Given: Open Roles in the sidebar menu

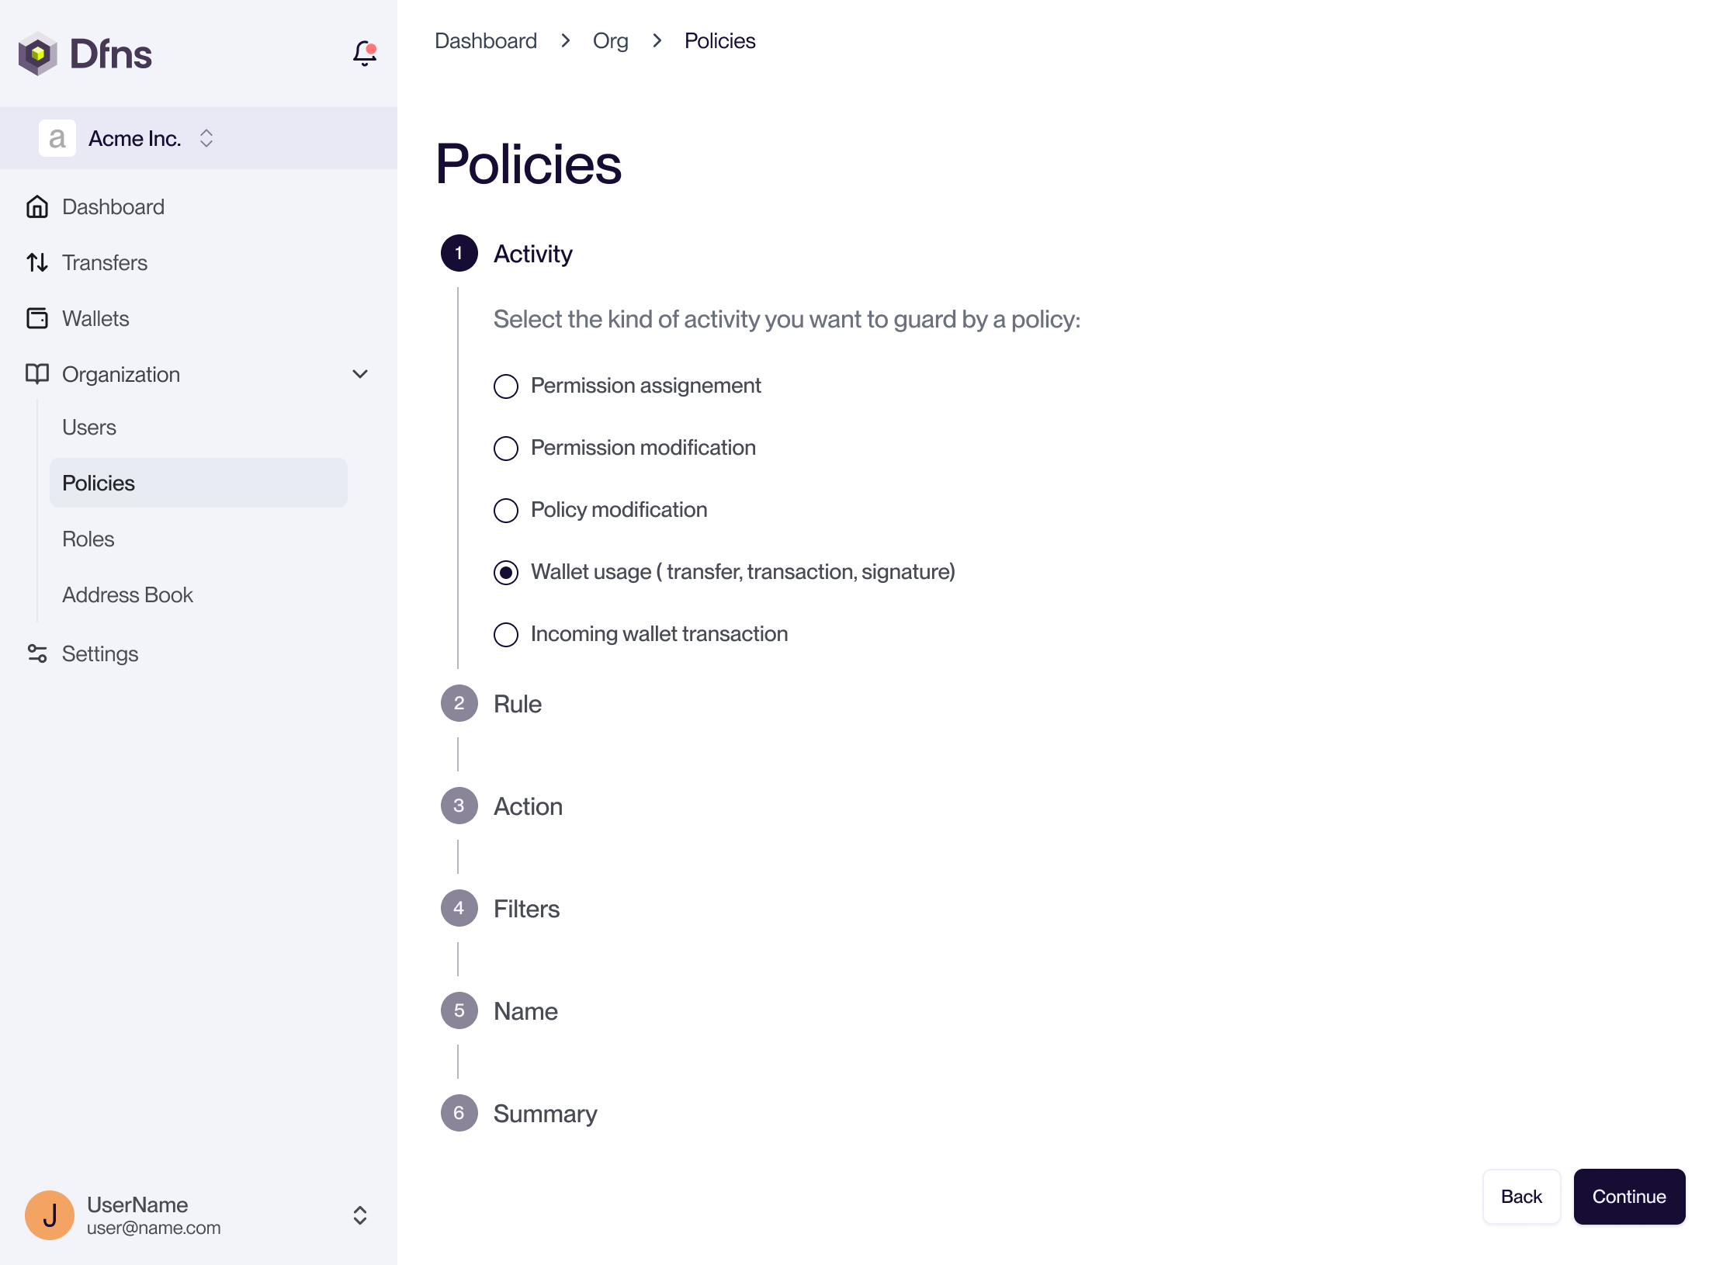Looking at the screenshot, I should (88, 539).
